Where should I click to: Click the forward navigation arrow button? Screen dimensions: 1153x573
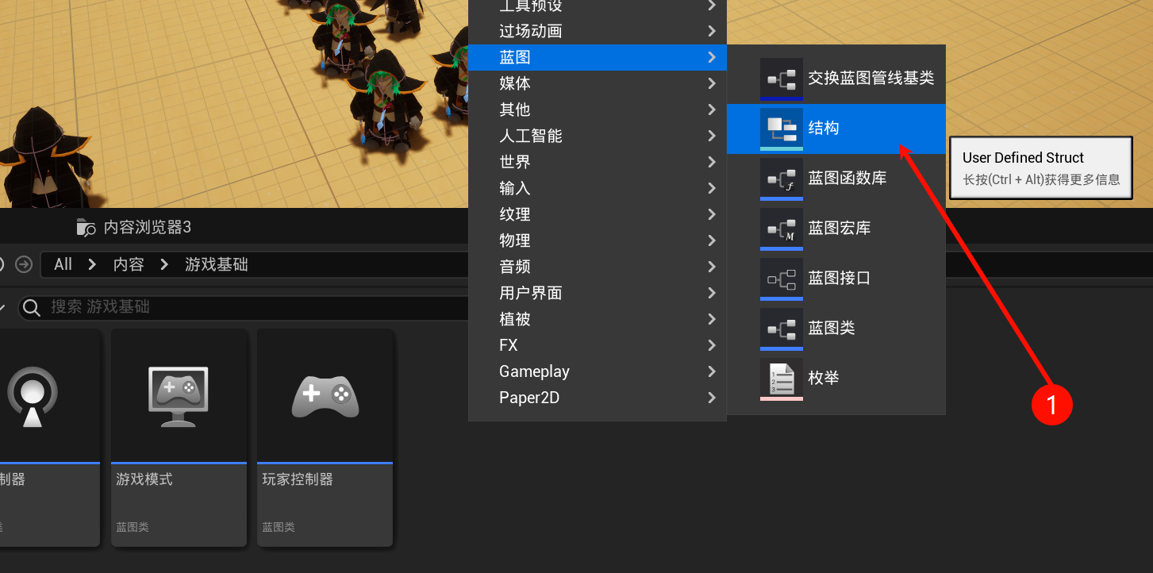24,264
